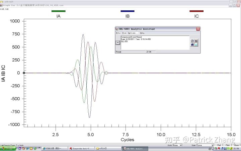Click the Print button
Image resolution: width=241 pixels, height=151 pixels.
point(228,145)
